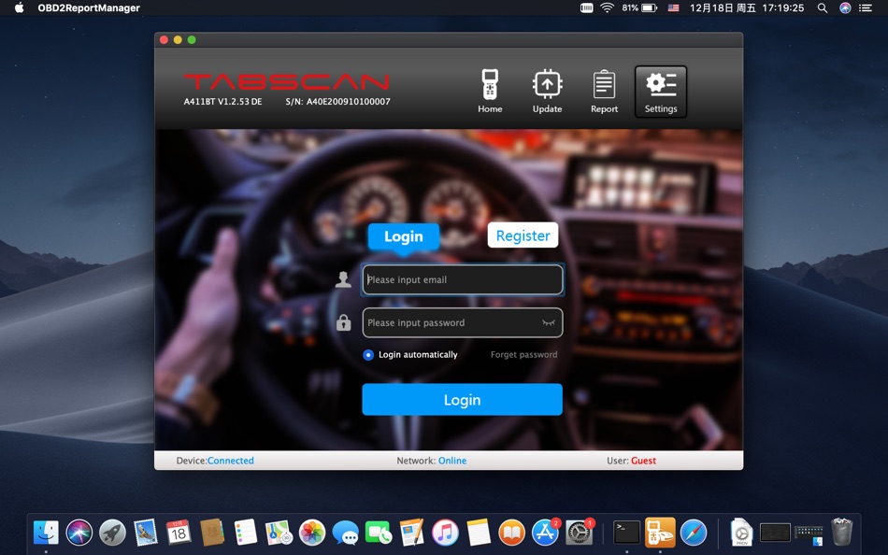This screenshot has height=555, width=888.
Task: Open System Preferences from the Dock
Action: [x=579, y=533]
